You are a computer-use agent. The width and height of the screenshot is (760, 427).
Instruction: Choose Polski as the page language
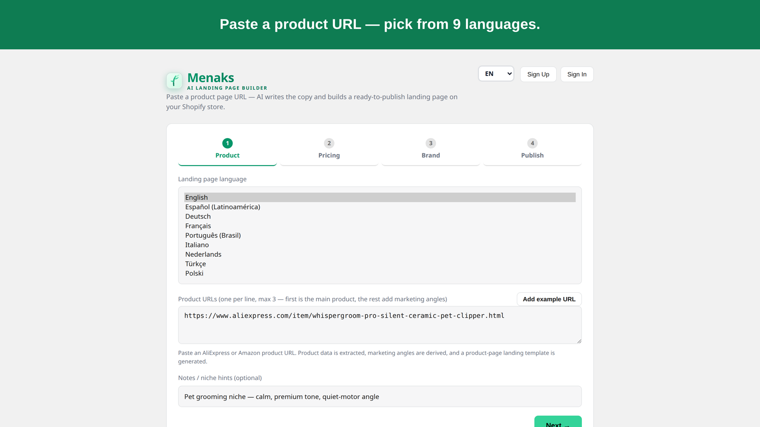coord(380,273)
